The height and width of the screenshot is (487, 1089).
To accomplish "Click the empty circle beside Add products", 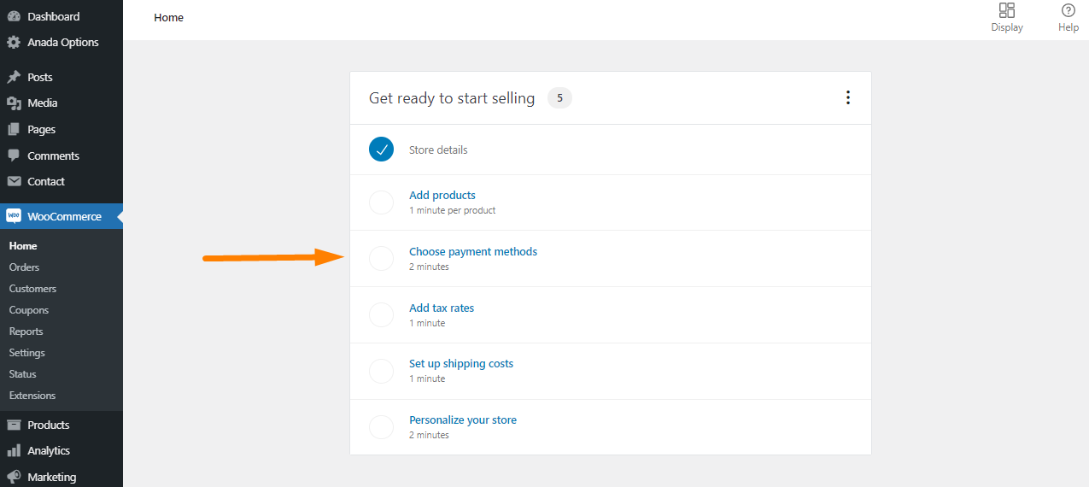I will pos(381,202).
